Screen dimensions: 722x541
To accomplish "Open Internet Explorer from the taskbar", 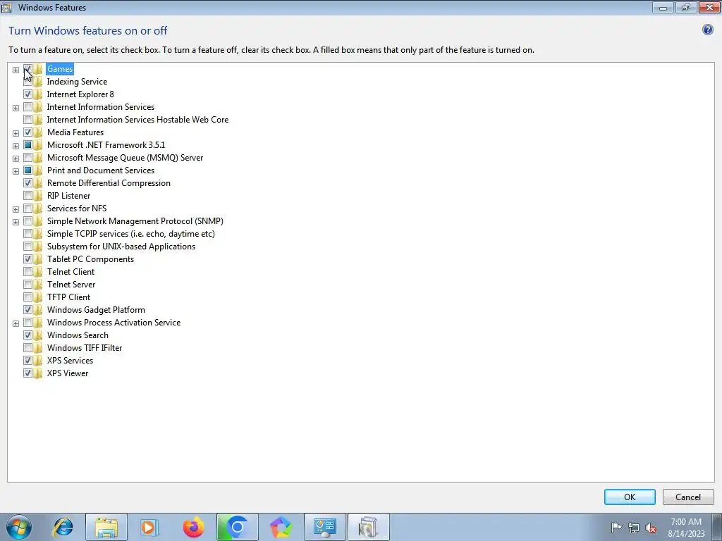I will click(63, 527).
